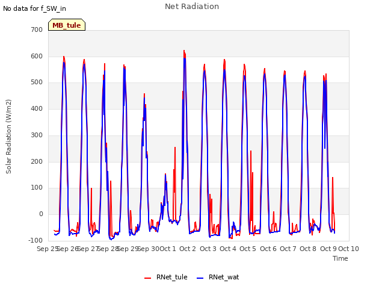This screenshot has height=289, width=385.
Task: Click the 300 y-axis tick label
Action: click(37, 135)
